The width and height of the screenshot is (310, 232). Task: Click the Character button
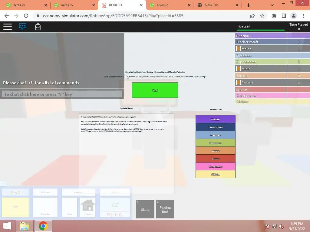coord(45,207)
